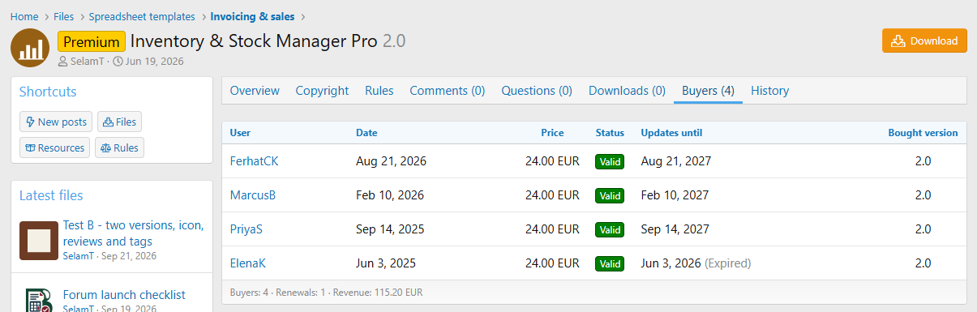
Task: Switch to the History tab
Action: click(769, 91)
